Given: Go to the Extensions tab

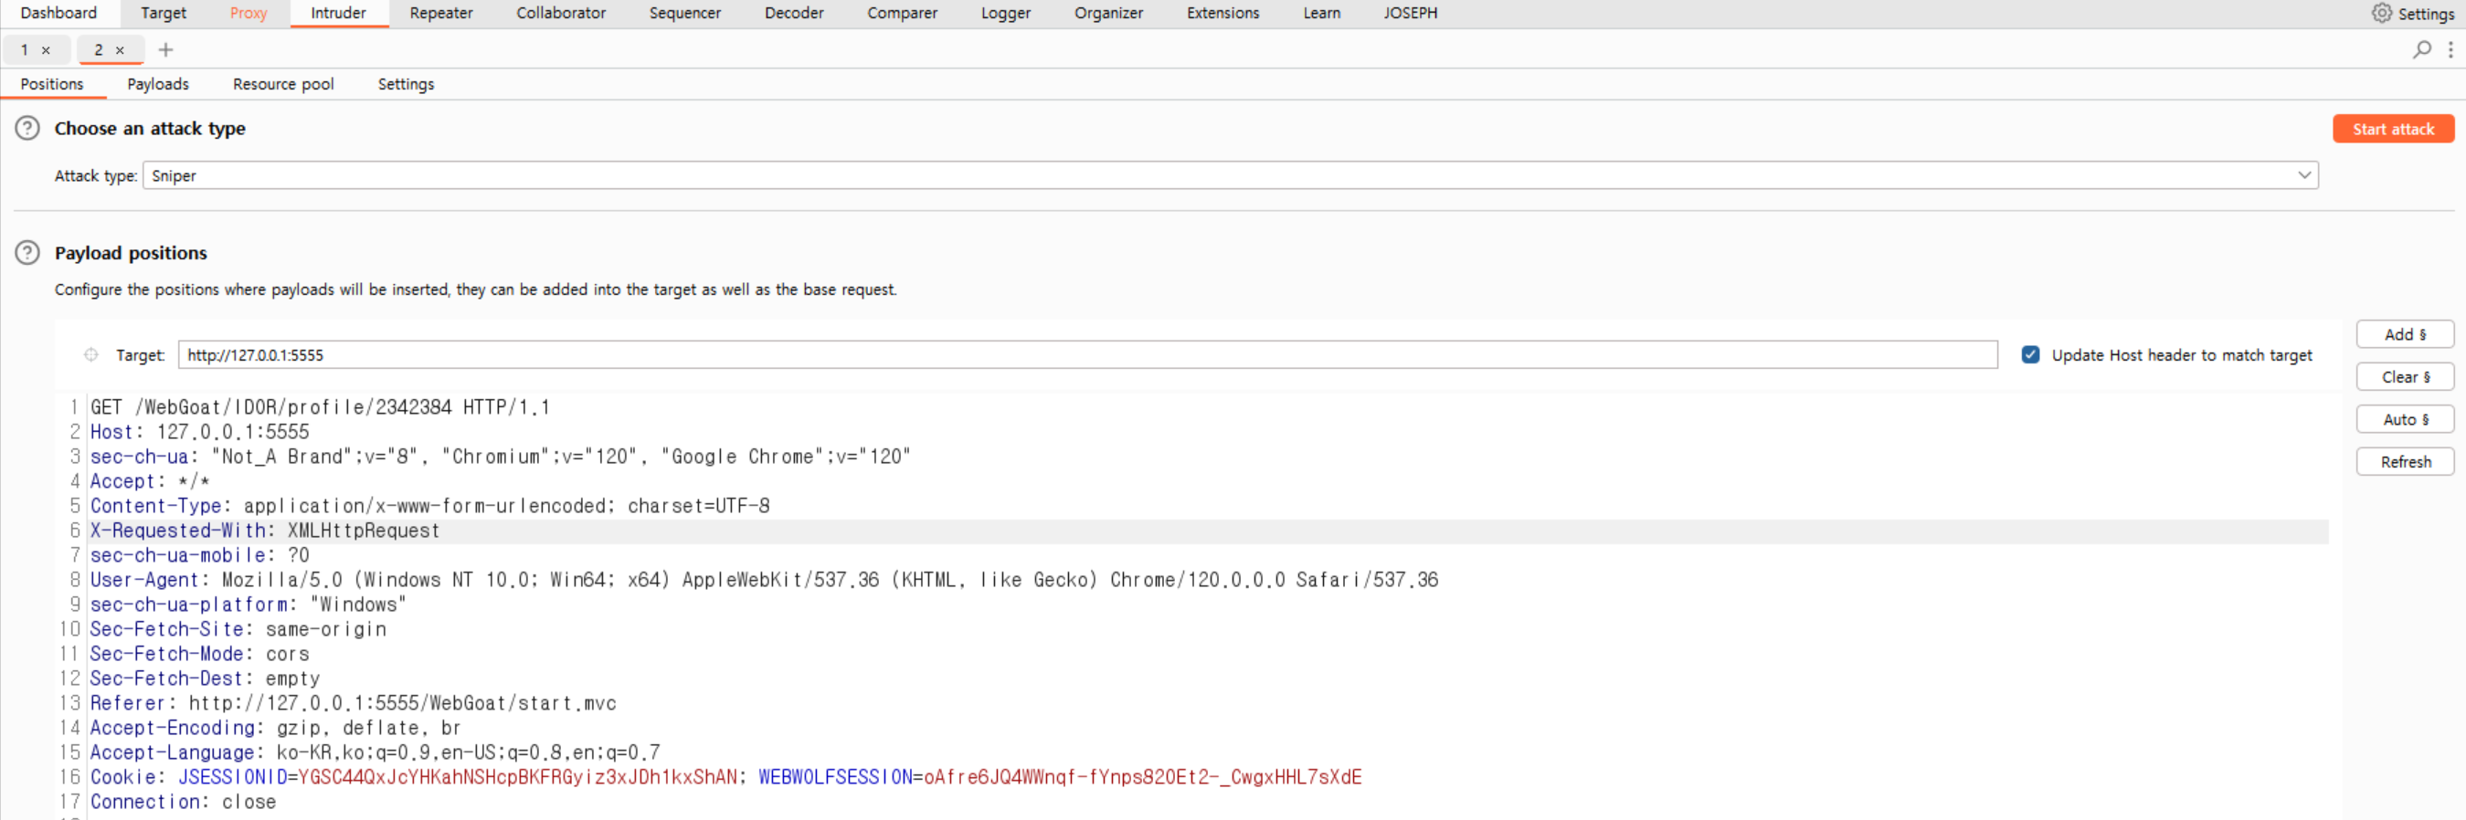Looking at the screenshot, I should click(x=1222, y=14).
